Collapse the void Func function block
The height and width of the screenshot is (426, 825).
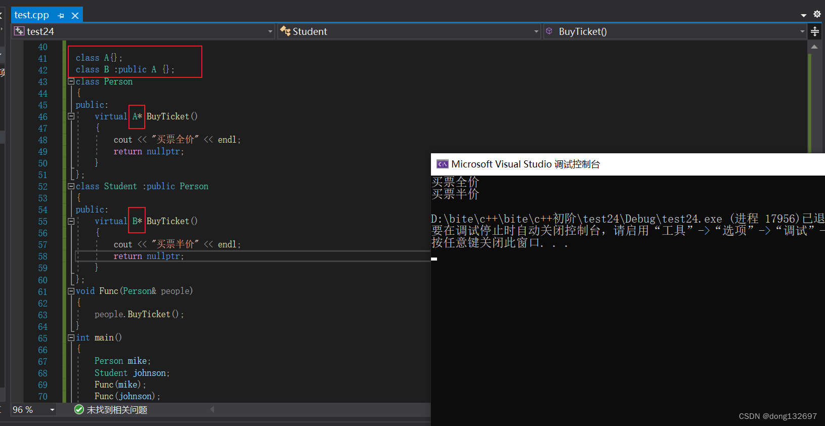coord(71,291)
